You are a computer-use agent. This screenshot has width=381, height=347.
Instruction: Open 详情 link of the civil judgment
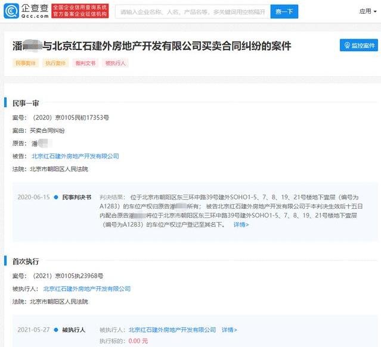(241, 224)
